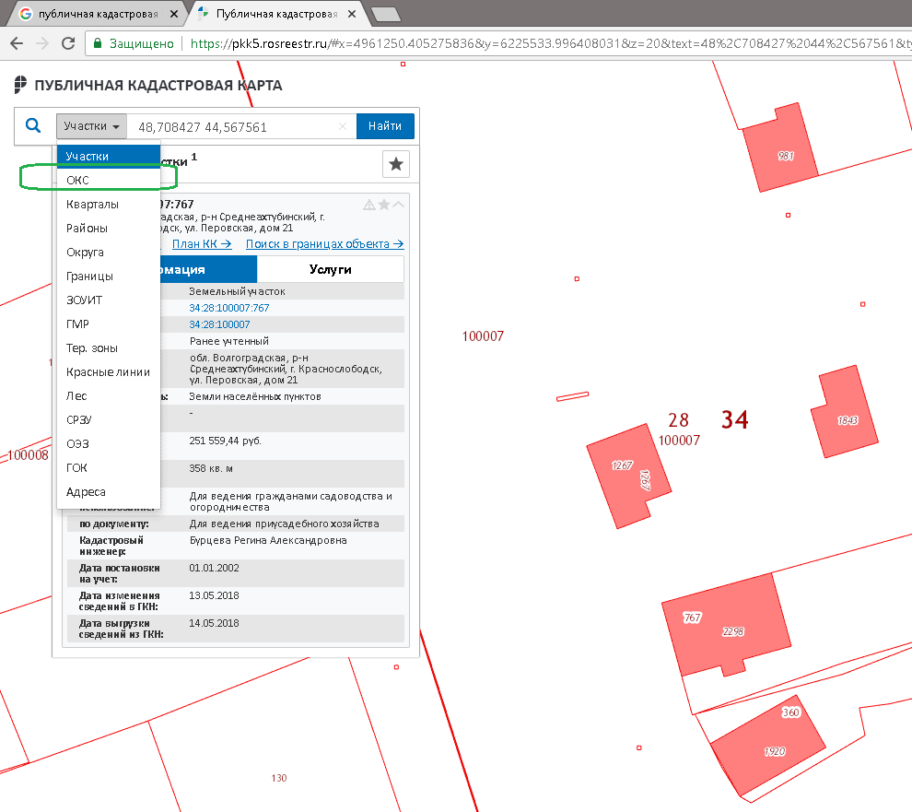
Task: Select Красные линии from the dropdown
Action: (x=108, y=371)
